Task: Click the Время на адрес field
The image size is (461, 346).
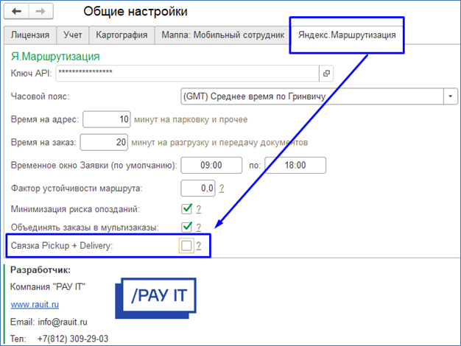Action: pyautogui.click(x=107, y=119)
